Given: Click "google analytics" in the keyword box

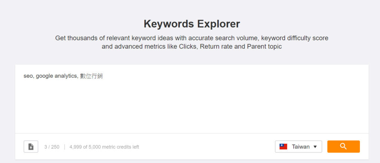Looking at the screenshot, I should coord(56,76).
